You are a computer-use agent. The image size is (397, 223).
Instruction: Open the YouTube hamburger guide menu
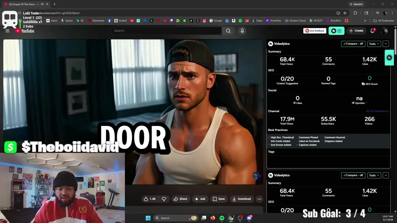tap(7, 31)
